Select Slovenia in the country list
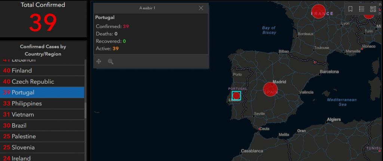Image resolution: width=383 pixels, height=161 pixels. coord(42,148)
